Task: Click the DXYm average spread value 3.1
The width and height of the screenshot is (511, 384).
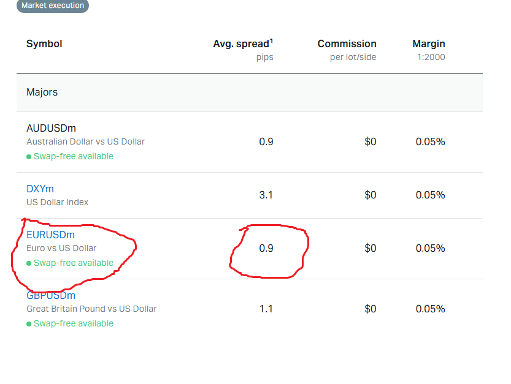Action: tap(266, 195)
